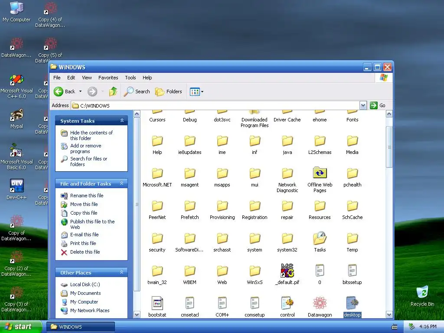
Task: Open My Documents in Other Places
Action: [x=85, y=294]
